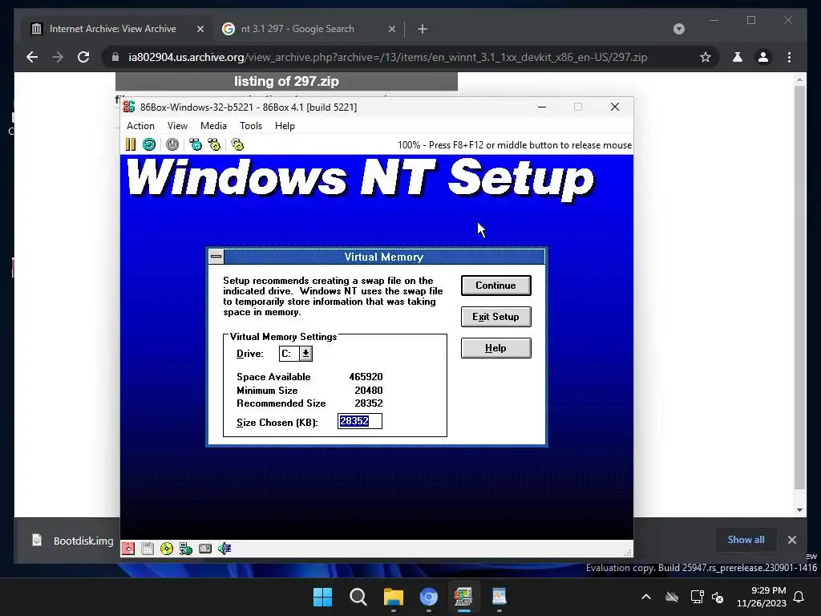This screenshot has height=616, width=821.
Task: Click Space Available value 465920
Action: [x=366, y=377]
